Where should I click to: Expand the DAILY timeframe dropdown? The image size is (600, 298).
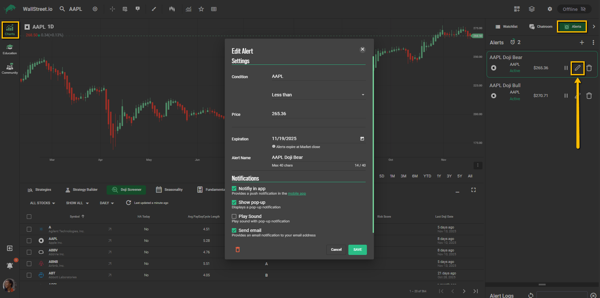click(107, 203)
